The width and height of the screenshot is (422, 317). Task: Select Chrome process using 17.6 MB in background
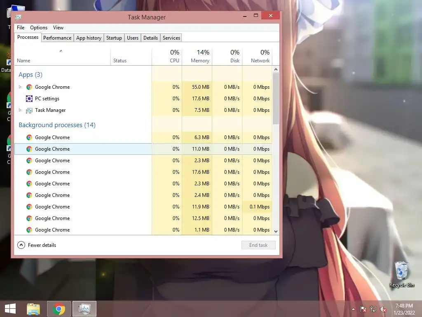pyautogui.click(x=143, y=172)
